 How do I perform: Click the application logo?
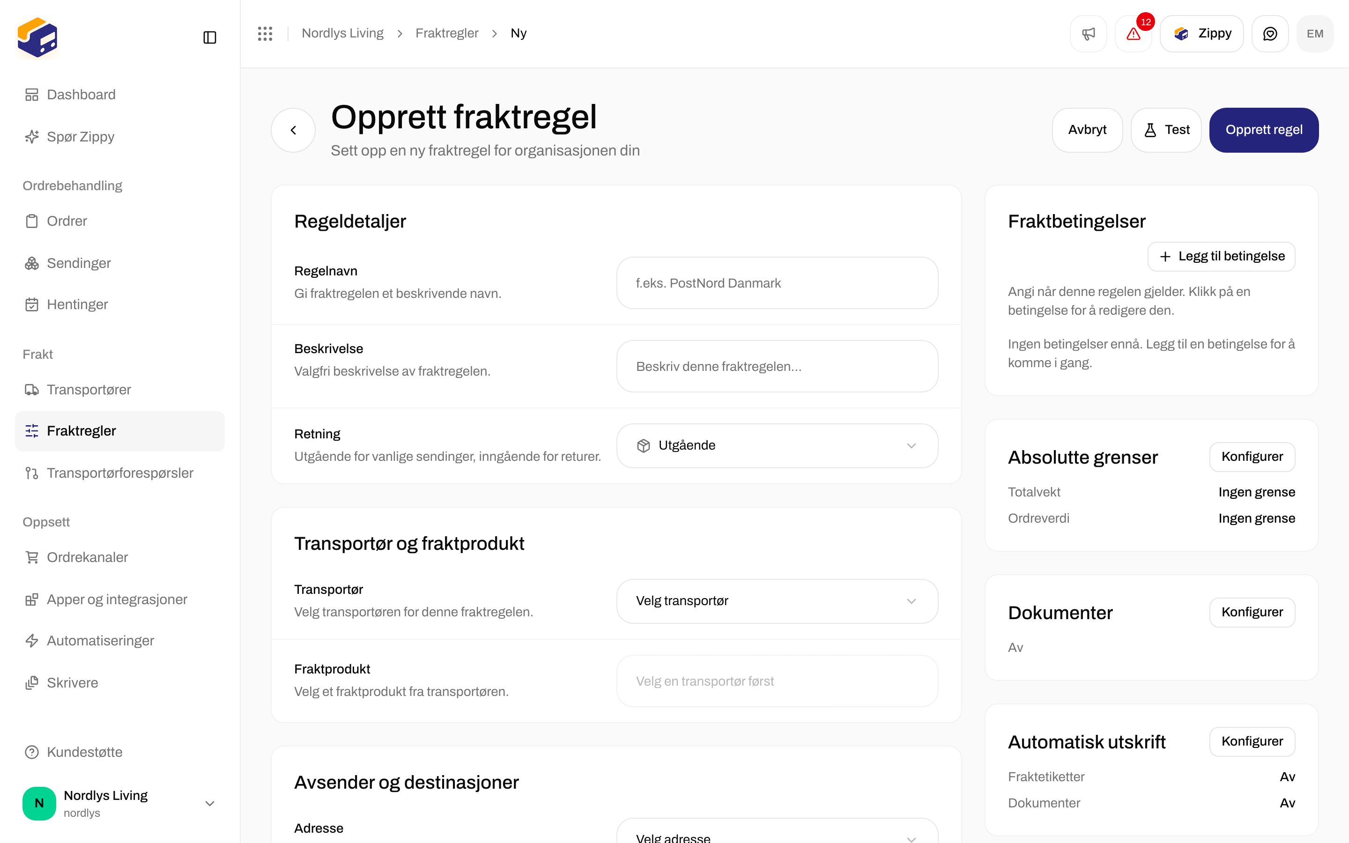click(37, 37)
